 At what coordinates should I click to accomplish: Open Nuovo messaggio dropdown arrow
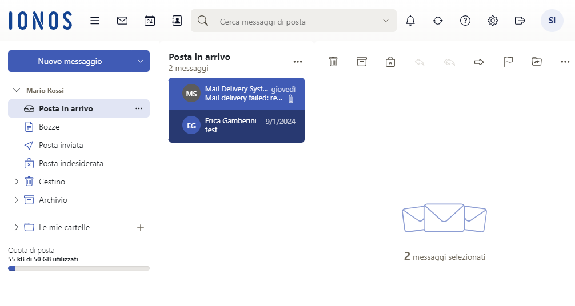(x=141, y=61)
